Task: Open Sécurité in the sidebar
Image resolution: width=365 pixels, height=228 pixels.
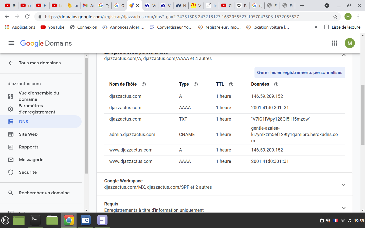Action: coord(28,172)
